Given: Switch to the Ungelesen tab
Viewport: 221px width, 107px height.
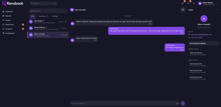Looking at the screenshot, I should 43,16.
